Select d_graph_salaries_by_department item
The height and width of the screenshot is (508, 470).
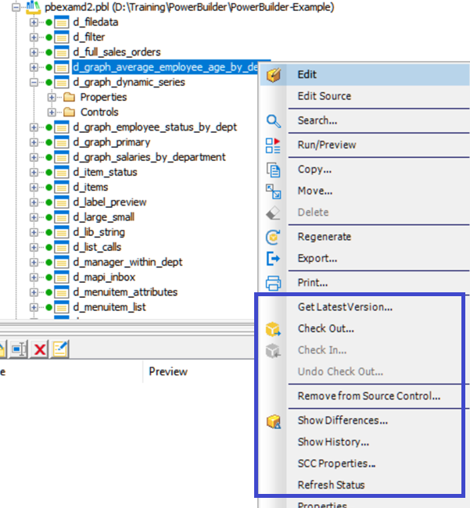(149, 157)
